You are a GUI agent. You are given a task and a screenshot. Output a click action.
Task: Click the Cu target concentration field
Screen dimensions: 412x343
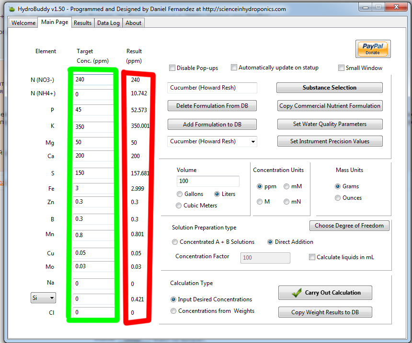[x=93, y=253]
